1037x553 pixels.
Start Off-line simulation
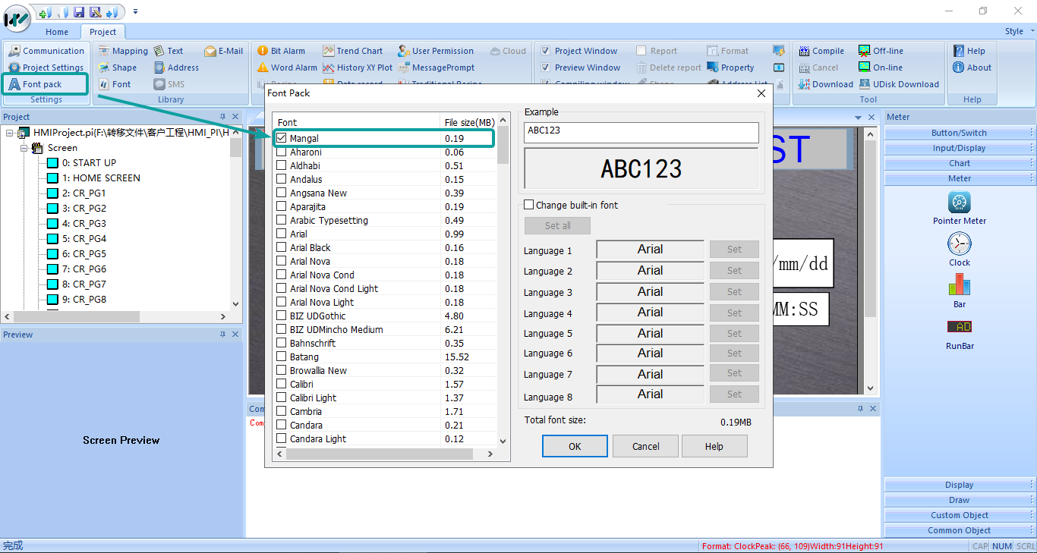click(x=881, y=51)
